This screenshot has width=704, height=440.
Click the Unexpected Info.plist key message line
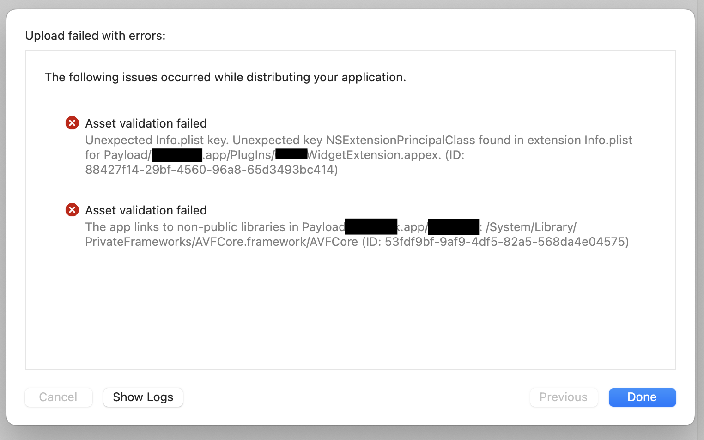358,140
